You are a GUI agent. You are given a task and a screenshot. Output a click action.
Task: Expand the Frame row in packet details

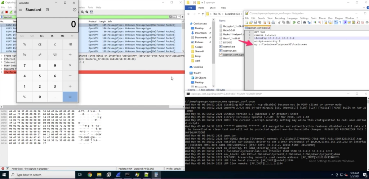point(1,56)
